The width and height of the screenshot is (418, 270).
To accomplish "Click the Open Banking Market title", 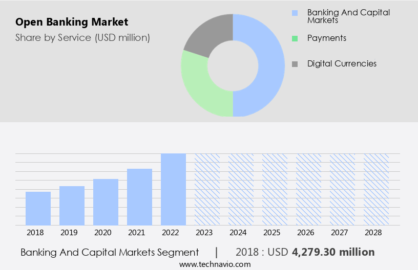I will click(x=72, y=22).
